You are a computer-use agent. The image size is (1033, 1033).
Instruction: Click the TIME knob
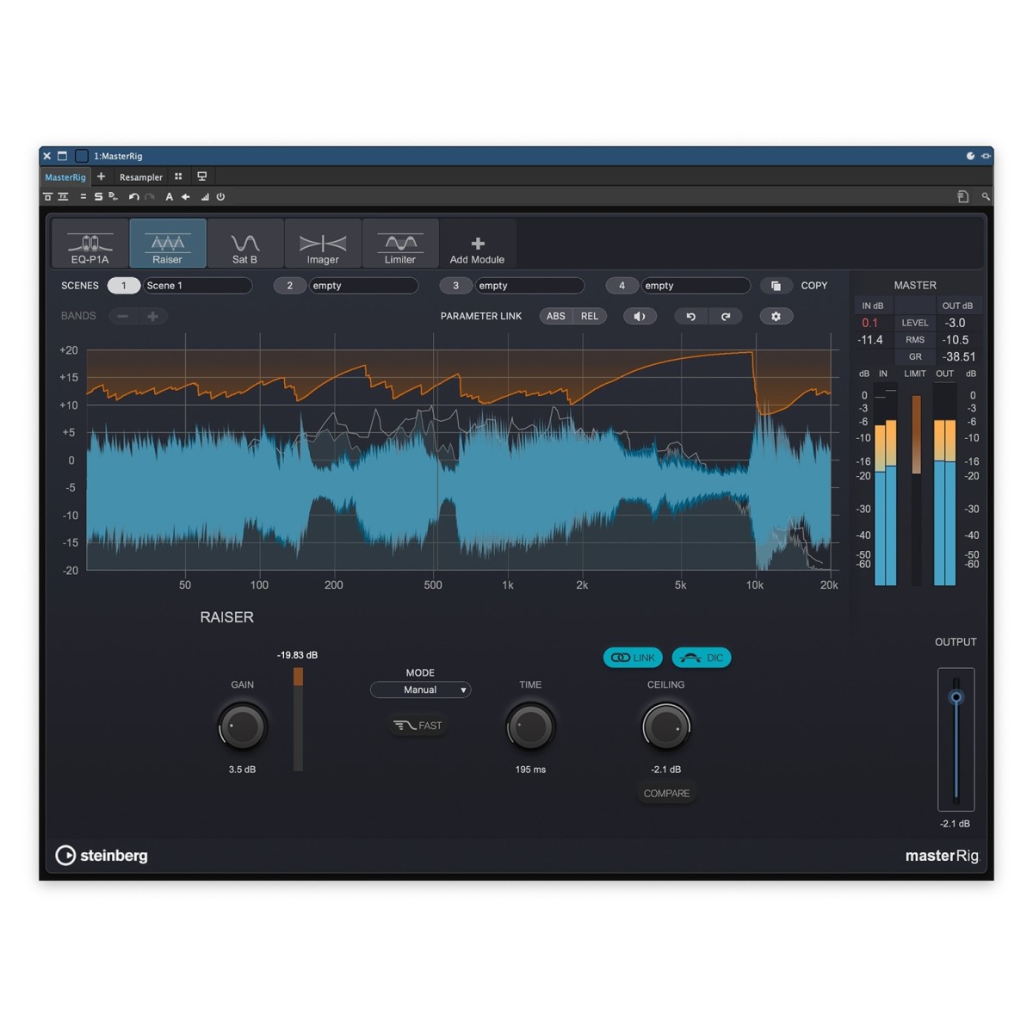tap(530, 727)
